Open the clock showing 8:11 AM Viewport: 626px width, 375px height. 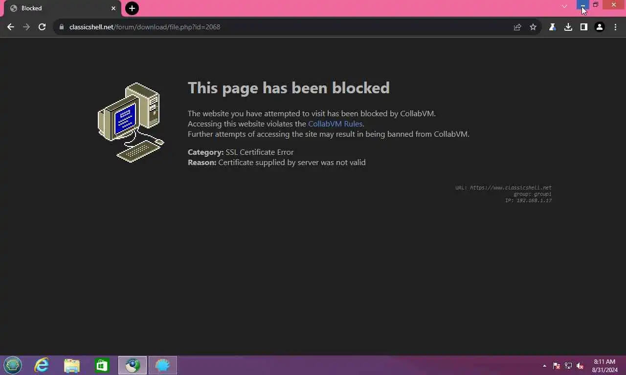[x=604, y=366]
